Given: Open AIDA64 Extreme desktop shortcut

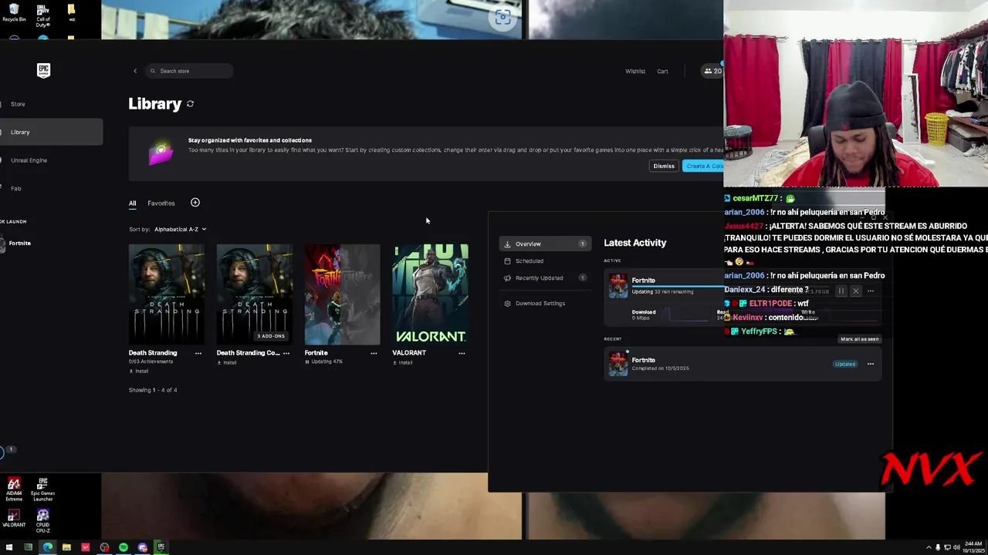Looking at the screenshot, I should (14, 489).
